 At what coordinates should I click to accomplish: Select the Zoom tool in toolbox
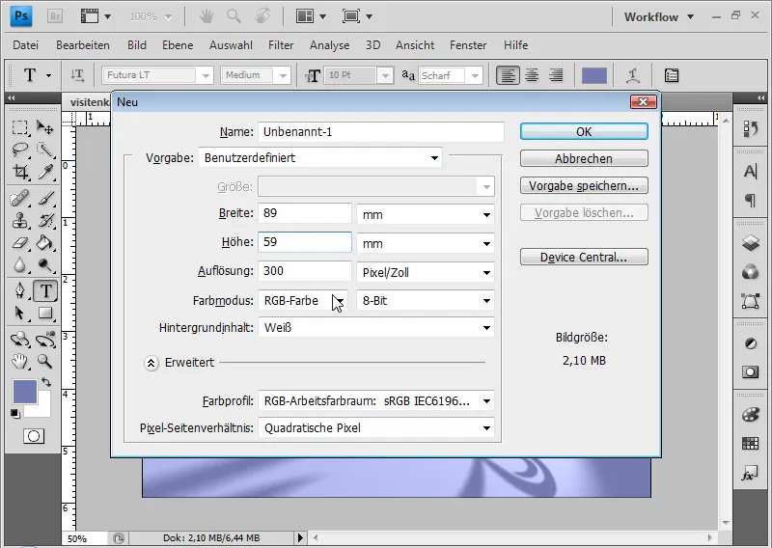click(x=44, y=362)
